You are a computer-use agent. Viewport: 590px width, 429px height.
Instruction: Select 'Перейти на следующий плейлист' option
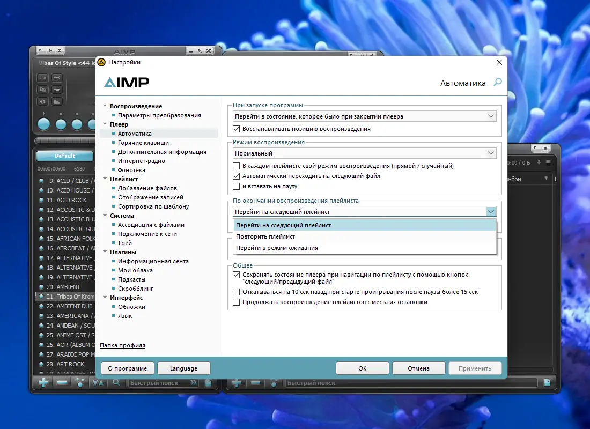tap(365, 225)
